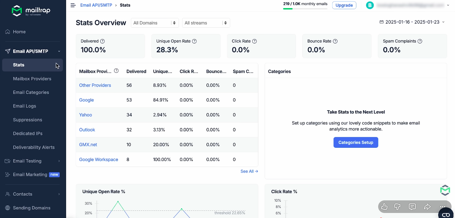Open the account menu chevron

[x=448, y=5]
